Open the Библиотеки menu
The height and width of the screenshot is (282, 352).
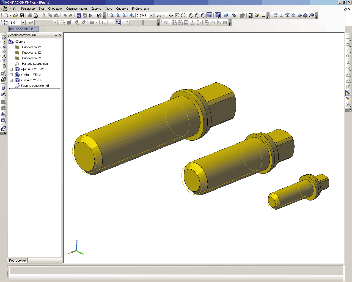pyautogui.click(x=140, y=9)
